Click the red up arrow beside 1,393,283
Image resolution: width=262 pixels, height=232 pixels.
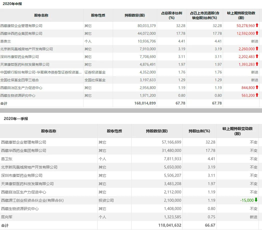pos(257,64)
